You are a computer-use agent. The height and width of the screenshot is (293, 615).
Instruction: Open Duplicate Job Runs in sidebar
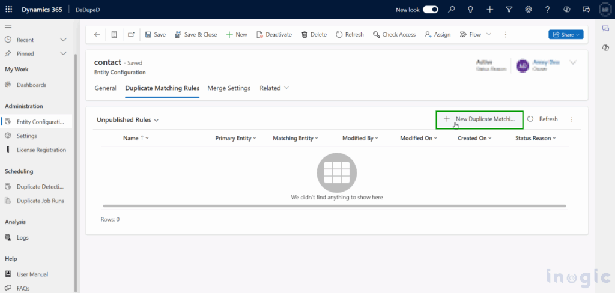(40, 201)
